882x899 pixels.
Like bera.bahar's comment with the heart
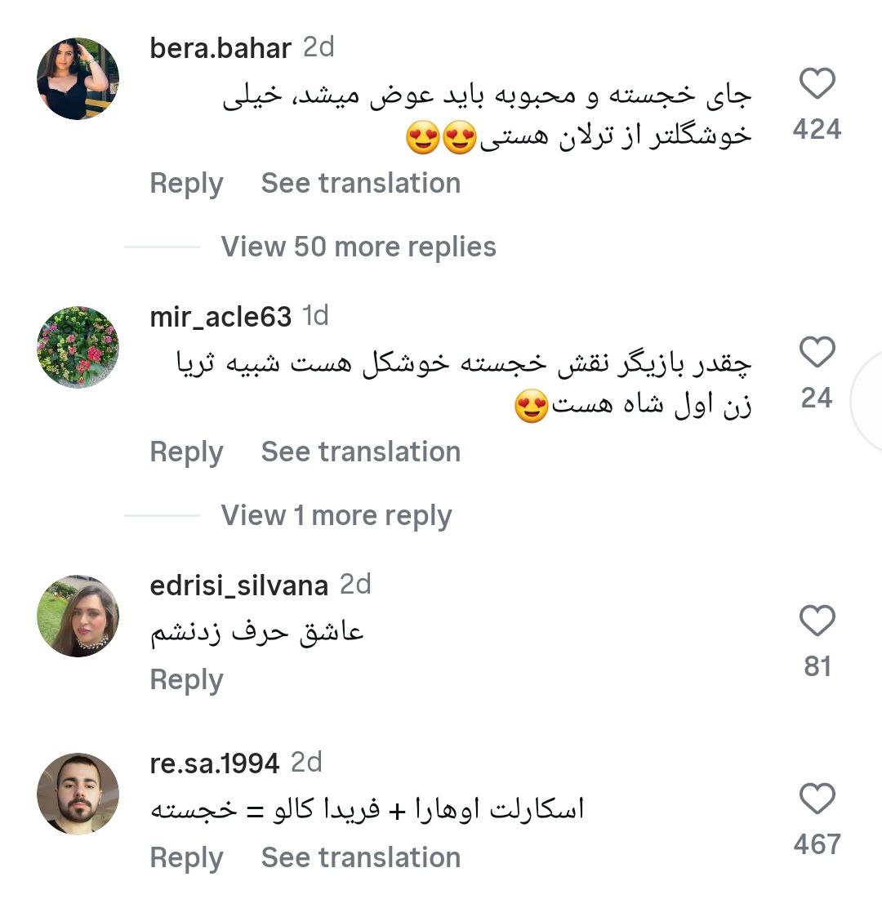click(816, 85)
